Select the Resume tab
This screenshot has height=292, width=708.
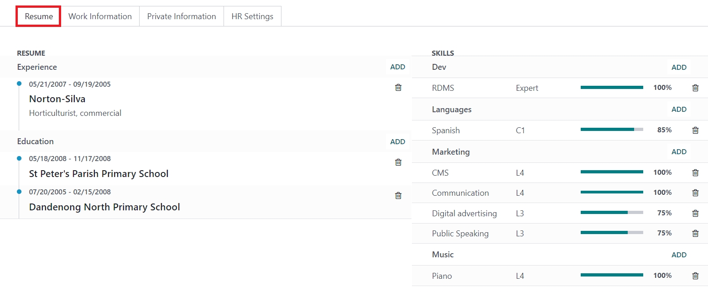(x=39, y=16)
